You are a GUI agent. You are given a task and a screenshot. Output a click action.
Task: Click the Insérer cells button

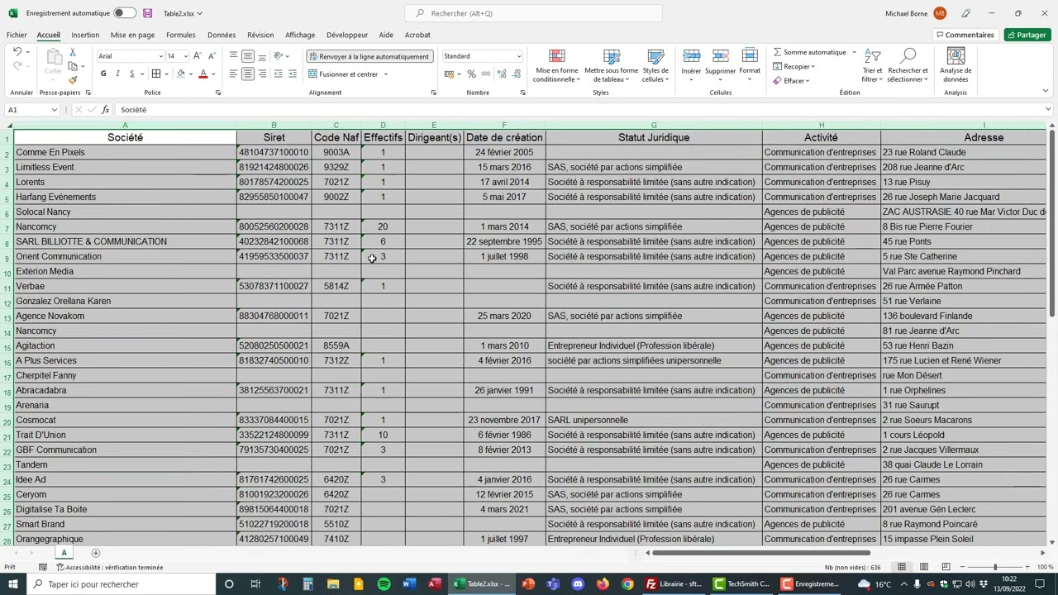point(691,65)
